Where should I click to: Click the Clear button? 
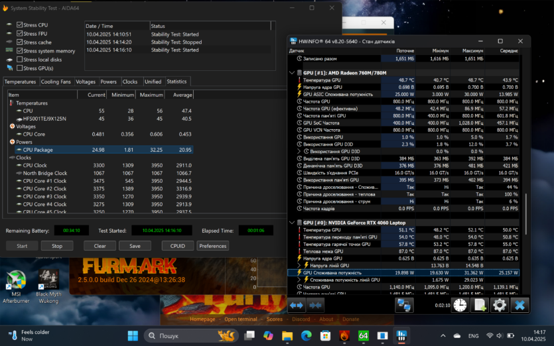tap(100, 246)
